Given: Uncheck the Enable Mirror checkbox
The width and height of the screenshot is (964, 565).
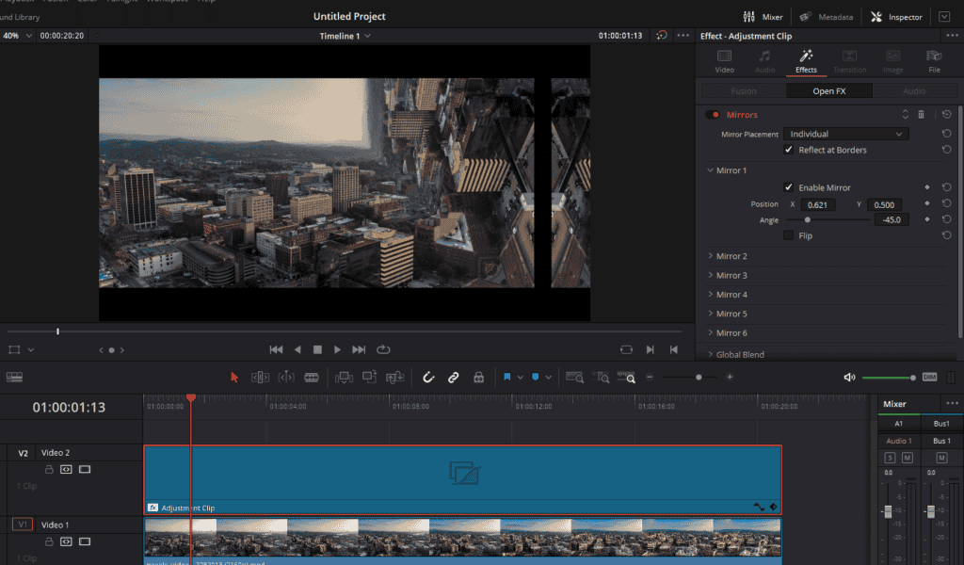Looking at the screenshot, I should point(789,187).
